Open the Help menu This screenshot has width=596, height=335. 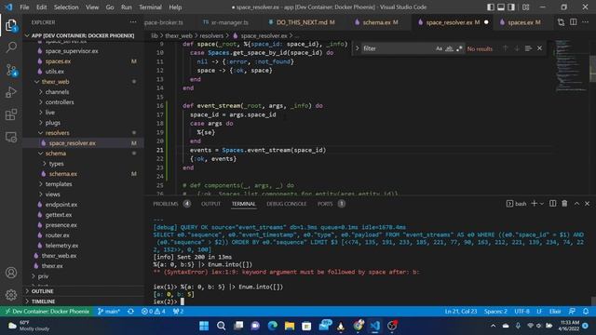(x=175, y=7)
